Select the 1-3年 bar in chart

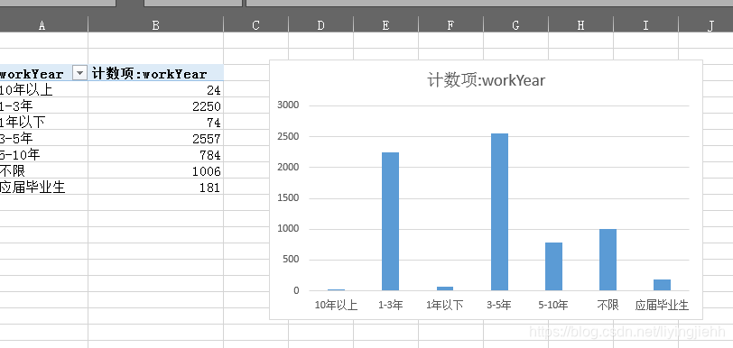(x=390, y=222)
